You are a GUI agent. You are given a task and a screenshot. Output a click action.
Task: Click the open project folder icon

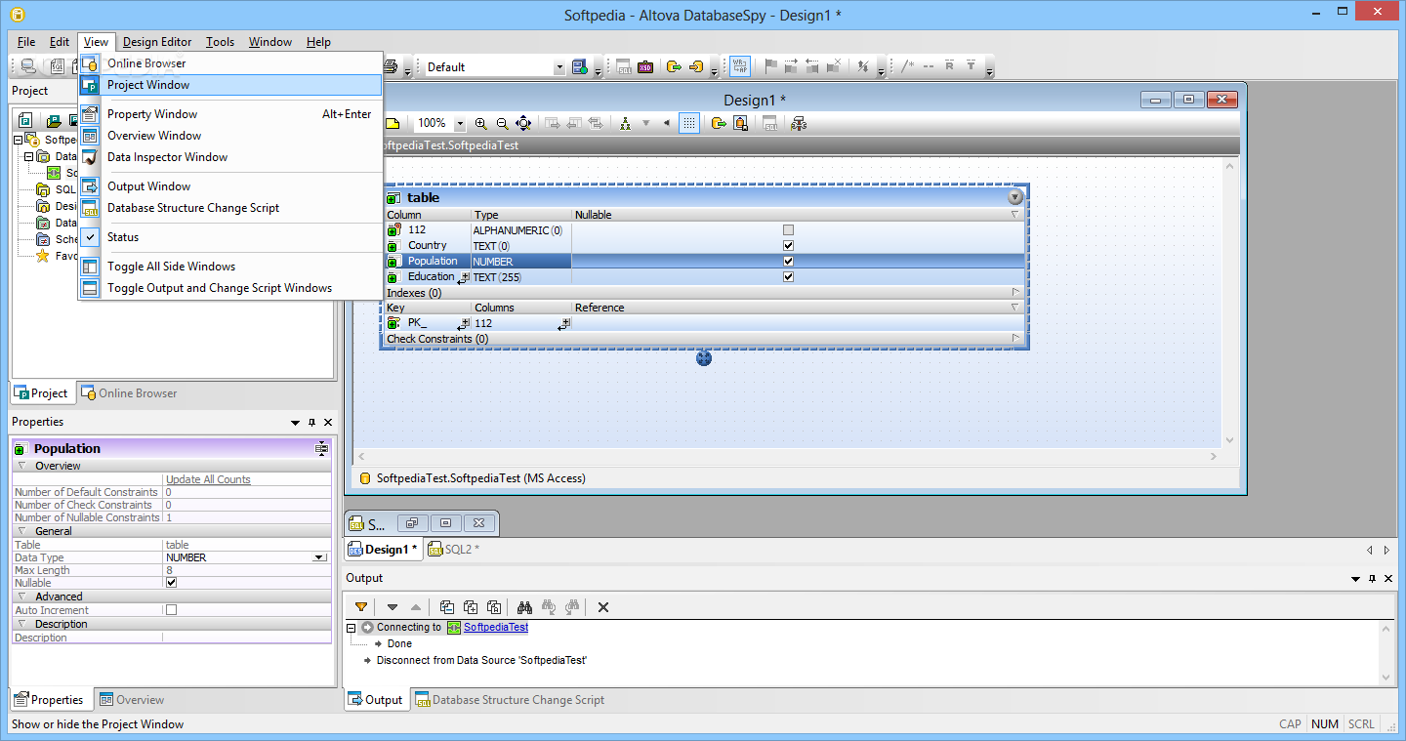point(54,120)
